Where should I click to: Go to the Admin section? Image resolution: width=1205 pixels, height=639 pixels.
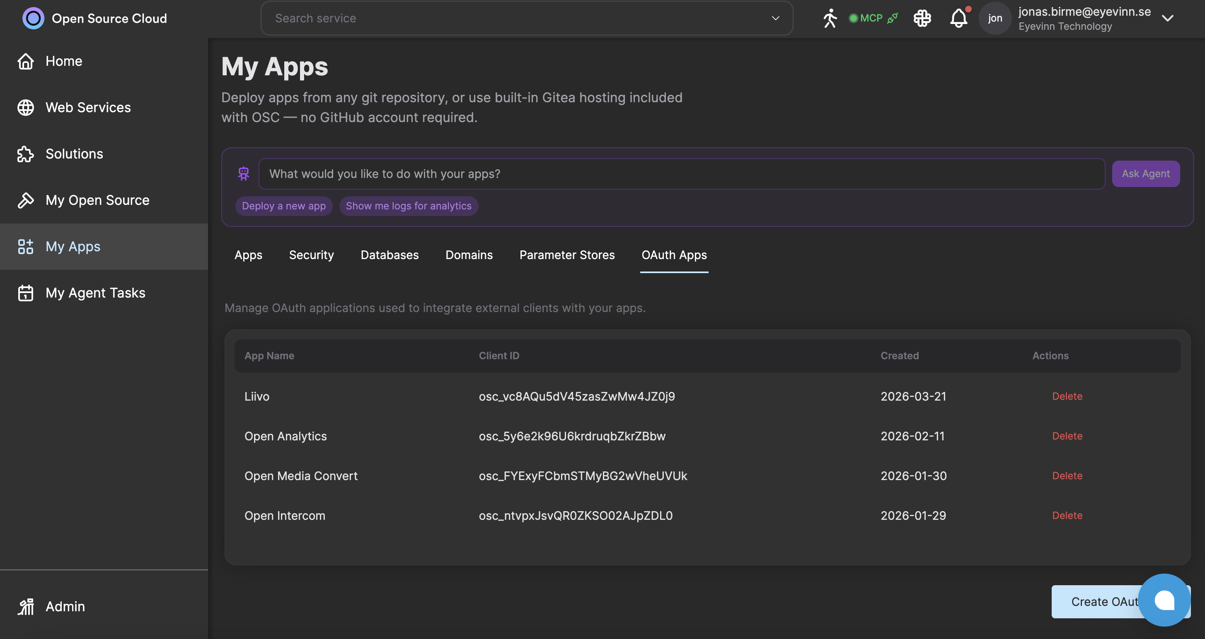click(x=65, y=606)
